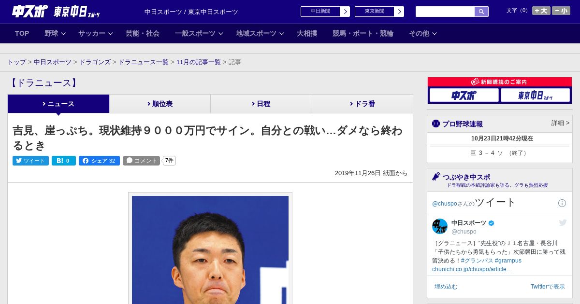Open chunichi.co.jp/chuspo/article link in tweet
The image size is (580, 304).
pyautogui.click(x=472, y=269)
